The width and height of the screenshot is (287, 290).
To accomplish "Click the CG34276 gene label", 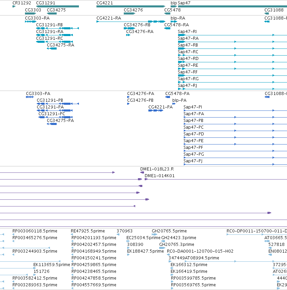I will (133, 10).
